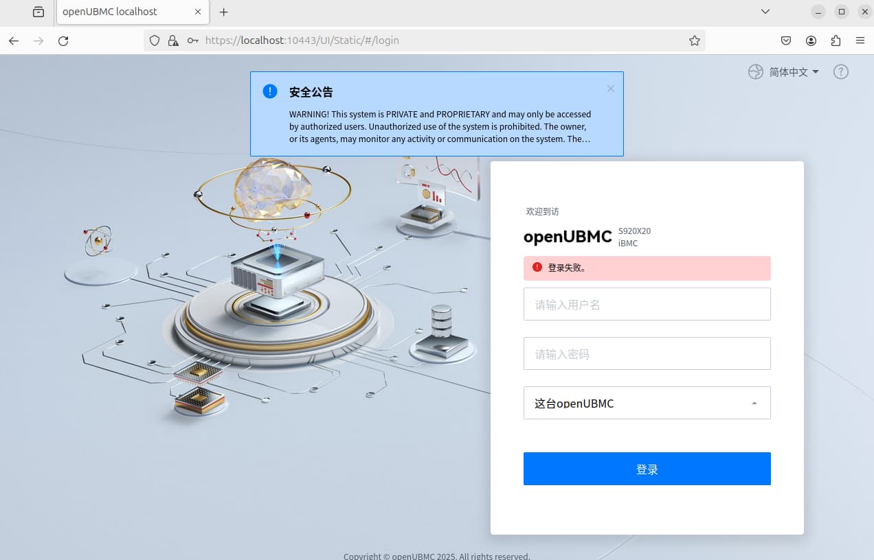Open the Firefox hamburger application menu
Image resolution: width=874 pixels, height=560 pixels.
860,40
